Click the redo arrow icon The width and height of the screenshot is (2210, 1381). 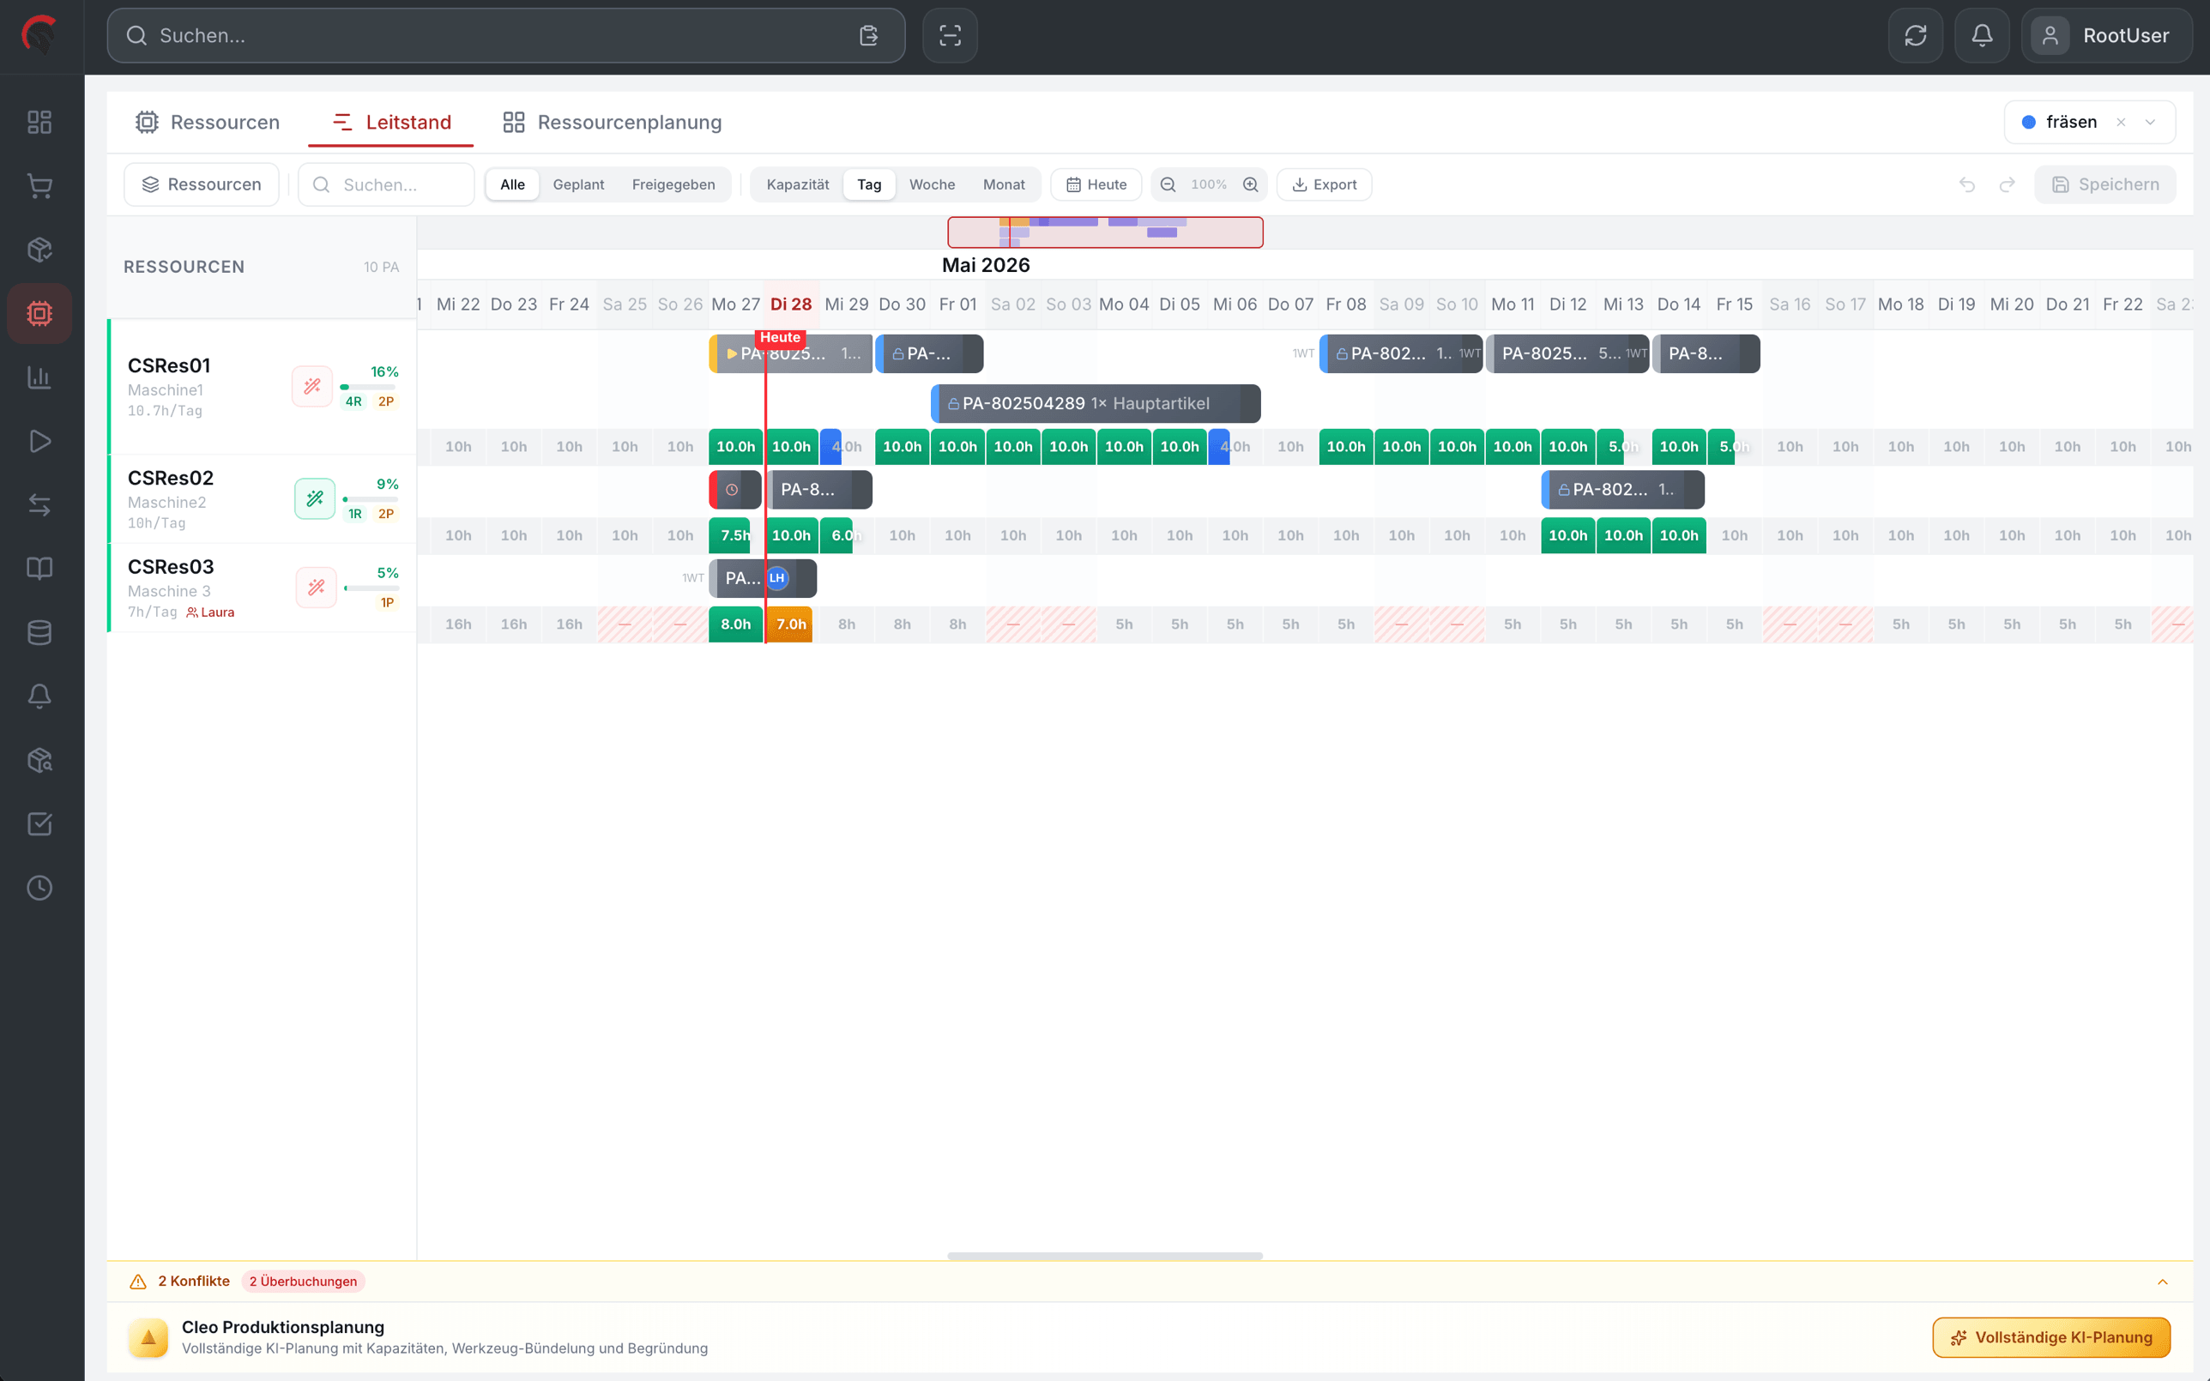coord(2008,184)
